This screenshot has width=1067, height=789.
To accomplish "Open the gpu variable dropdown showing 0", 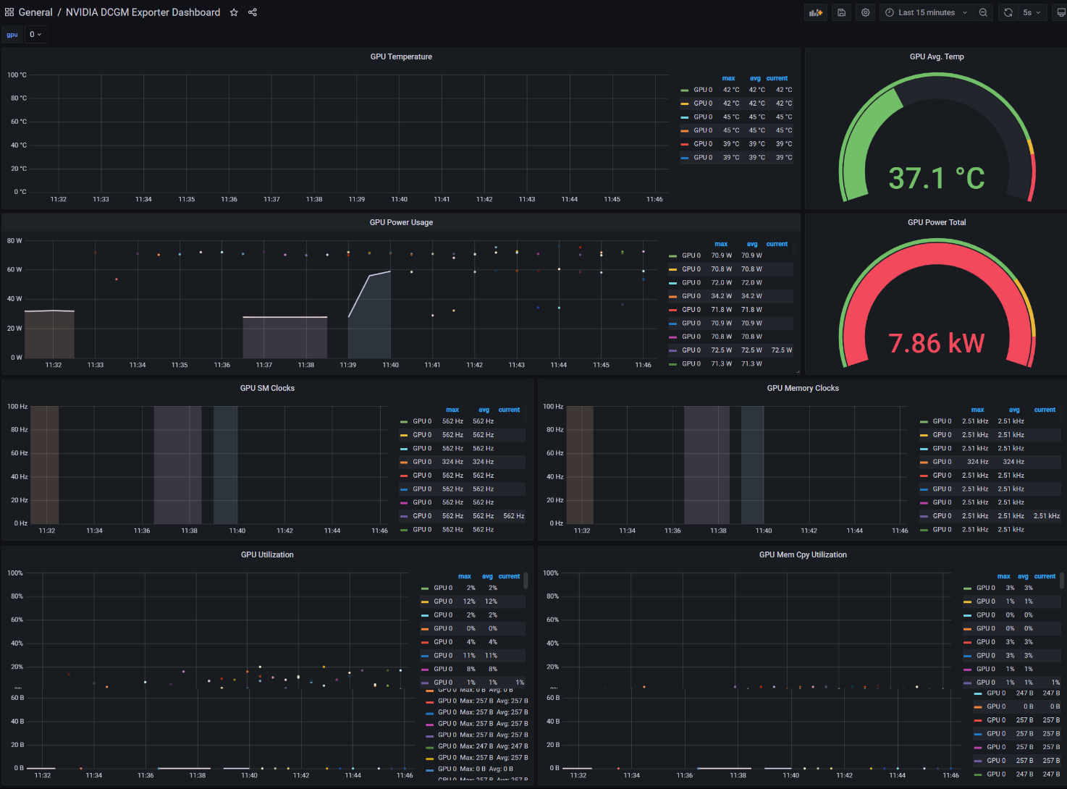I will (36, 34).
